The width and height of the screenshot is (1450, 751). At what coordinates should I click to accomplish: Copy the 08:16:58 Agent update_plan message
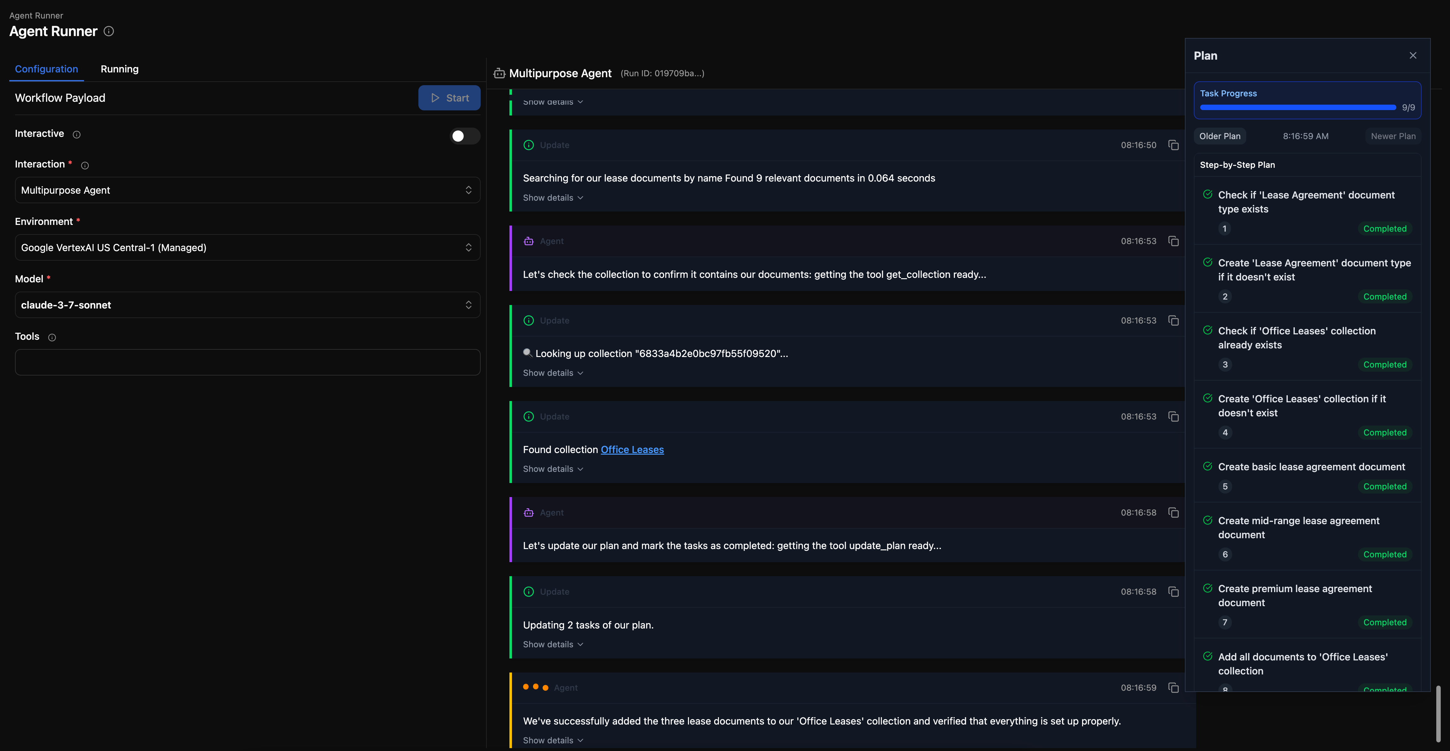[x=1174, y=513]
